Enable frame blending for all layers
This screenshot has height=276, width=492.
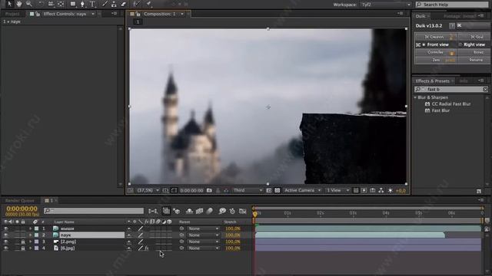tap(200, 212)
